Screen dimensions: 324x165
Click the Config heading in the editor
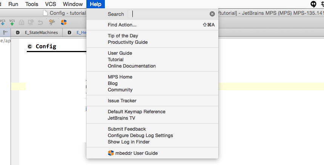click(x=46, y=46)
